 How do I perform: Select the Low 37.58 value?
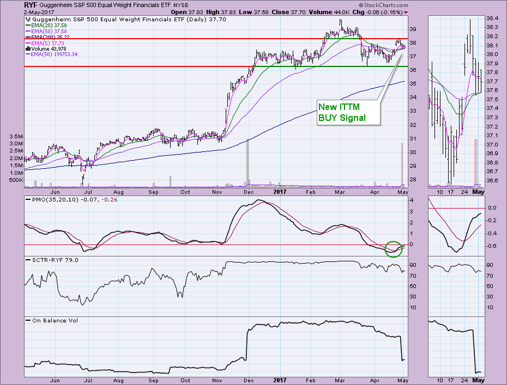[254, 13]
